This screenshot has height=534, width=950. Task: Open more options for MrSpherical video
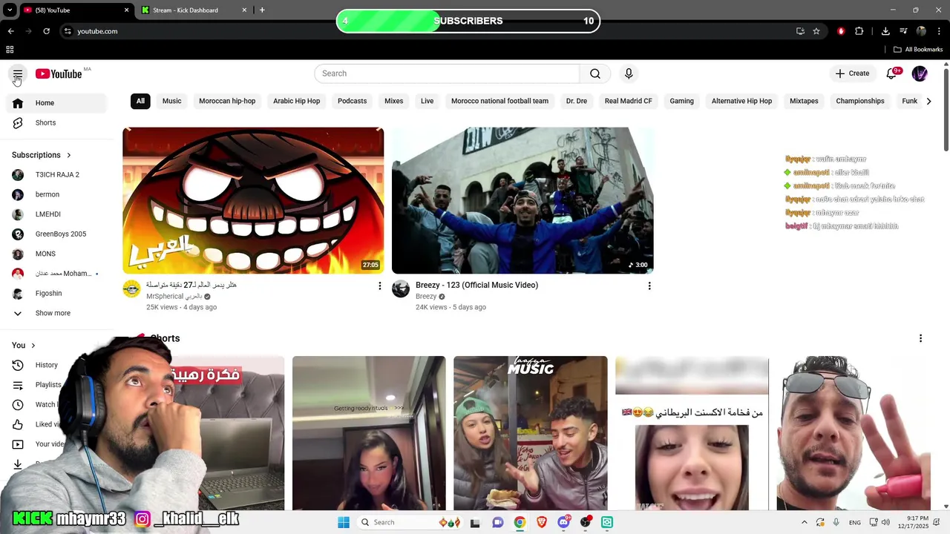click(380, 286)
